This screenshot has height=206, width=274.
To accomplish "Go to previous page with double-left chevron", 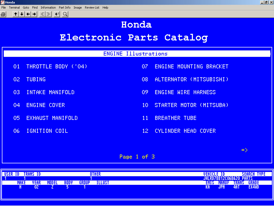I will click(43, 14).
